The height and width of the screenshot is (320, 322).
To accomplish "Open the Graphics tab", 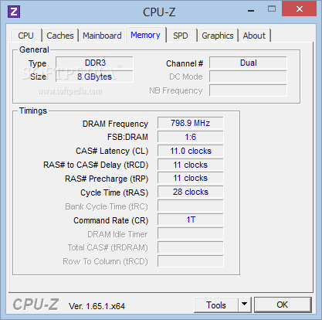I will 218,36.
